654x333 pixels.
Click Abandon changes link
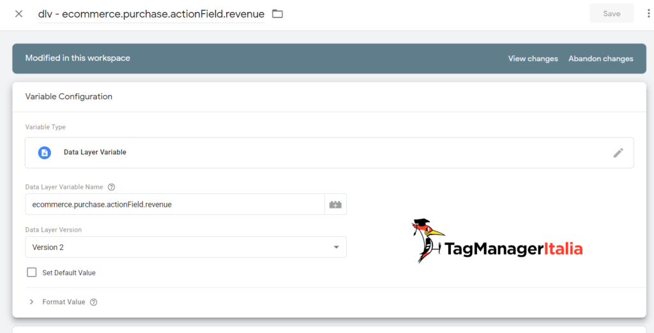pyautogui.click(x=600, y=59)
